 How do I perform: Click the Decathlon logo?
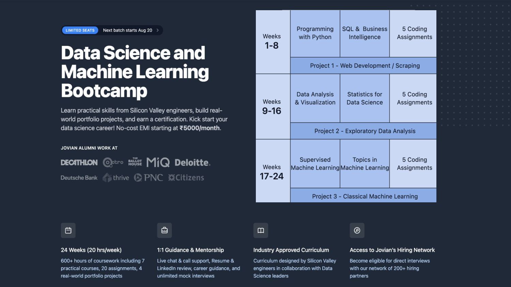pyautogui.click(x=79, y=163)
